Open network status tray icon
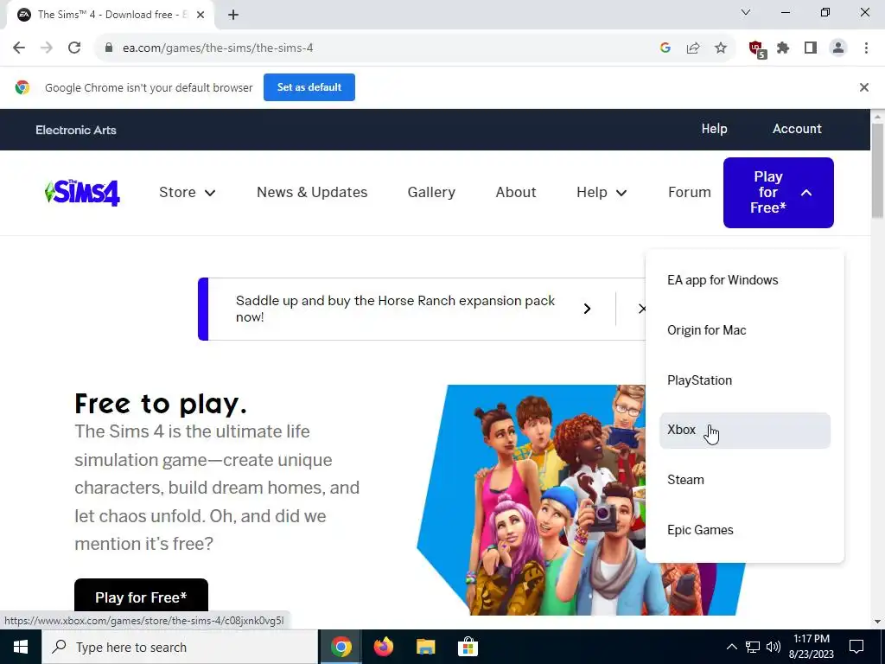Viewport: 885px width, 664px height. pyautogui.click(x=753, y=647)
